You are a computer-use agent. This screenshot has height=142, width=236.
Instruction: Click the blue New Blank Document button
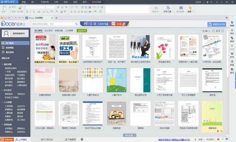click(x=217, y=24)
